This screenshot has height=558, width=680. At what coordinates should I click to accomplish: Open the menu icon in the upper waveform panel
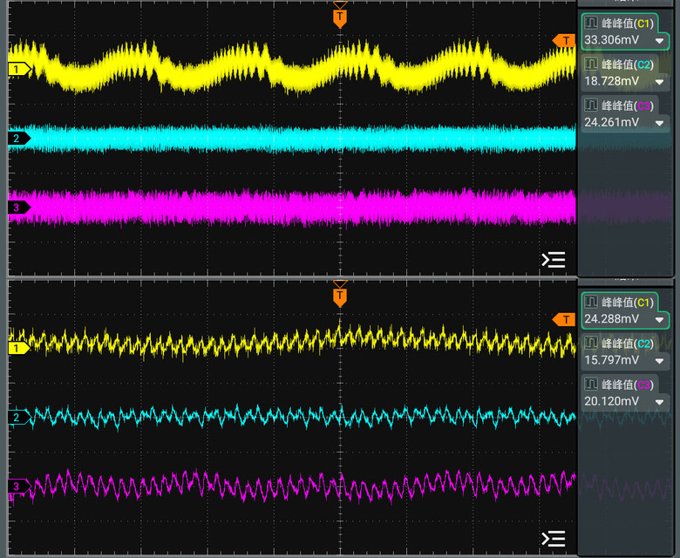[554, 260]
